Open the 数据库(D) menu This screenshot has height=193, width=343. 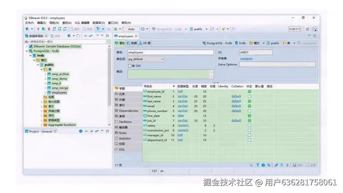[99, 22]
